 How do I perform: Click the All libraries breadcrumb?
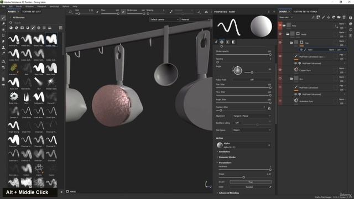tap(18, 18)
